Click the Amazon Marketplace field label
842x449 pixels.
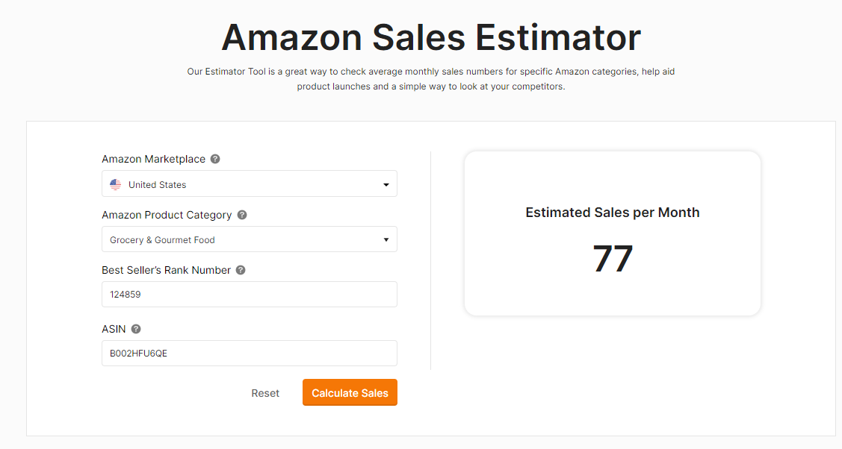[154, 159]
